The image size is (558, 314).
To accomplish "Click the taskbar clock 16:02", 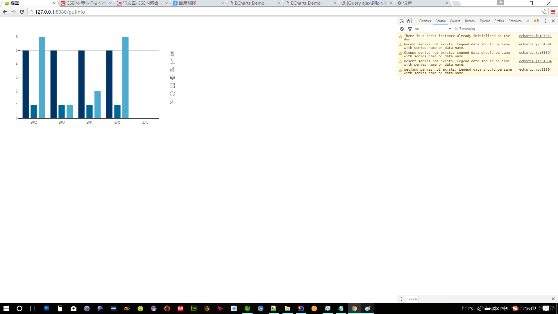I will pos(530,308).
